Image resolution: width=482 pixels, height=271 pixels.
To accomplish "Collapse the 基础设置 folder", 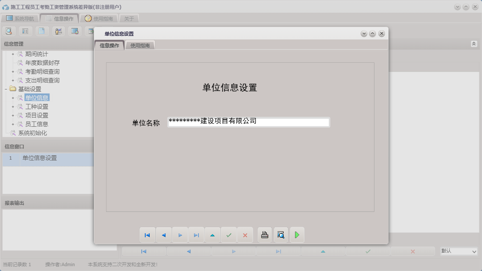I will (7, 89).
